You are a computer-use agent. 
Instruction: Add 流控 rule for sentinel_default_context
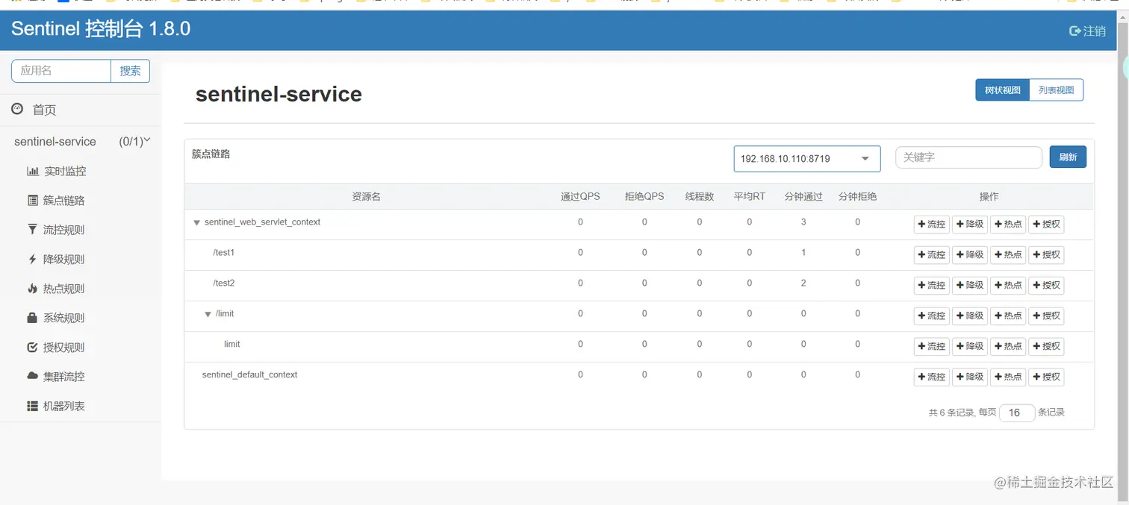pyautogui.click(x=932, y=377)
